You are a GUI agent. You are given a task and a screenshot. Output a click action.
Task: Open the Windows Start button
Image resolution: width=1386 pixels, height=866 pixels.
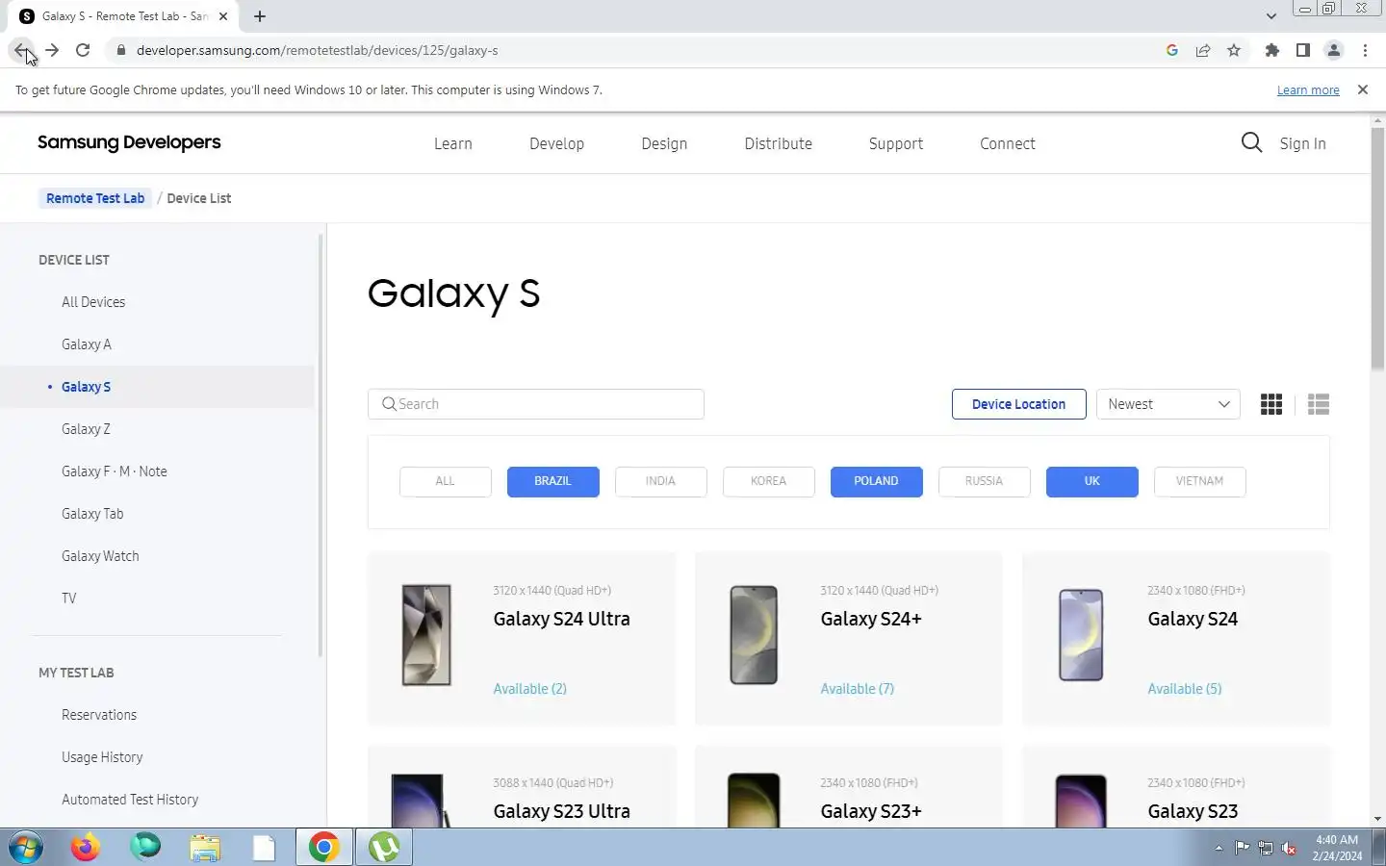point(26,848)
